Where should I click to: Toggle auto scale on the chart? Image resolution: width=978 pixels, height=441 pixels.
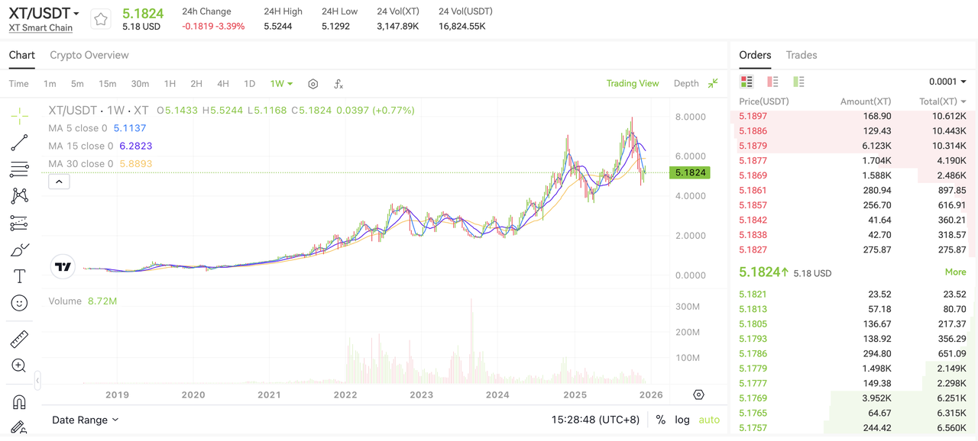coord(709,420)
